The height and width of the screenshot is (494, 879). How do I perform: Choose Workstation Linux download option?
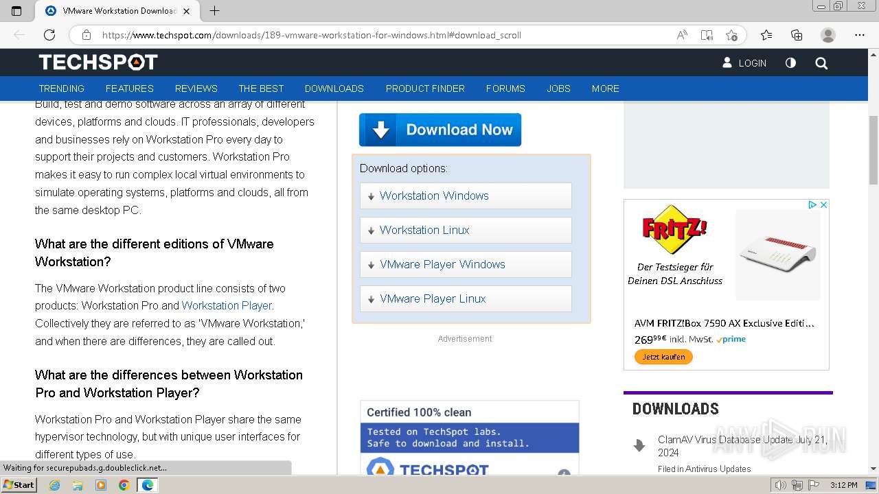tap(466, 230)
